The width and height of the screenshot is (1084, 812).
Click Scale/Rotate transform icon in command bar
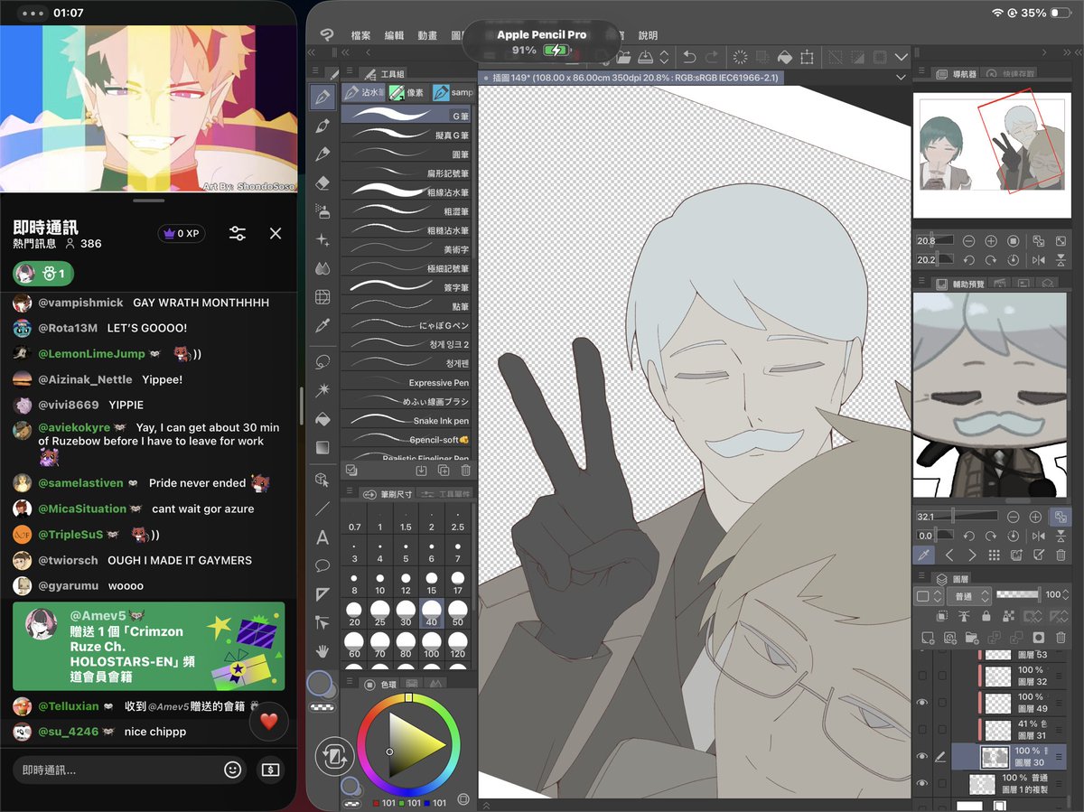[807, 57]
